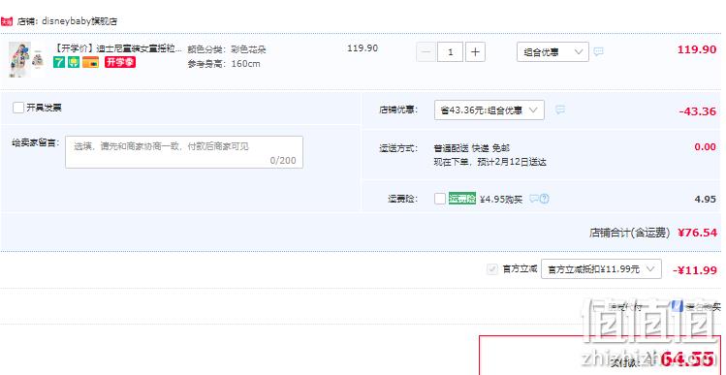726x375 pixels.
Task: Click chat icon next to store discount dropdown
Action: pyautogui.click(x=560, y=109)
